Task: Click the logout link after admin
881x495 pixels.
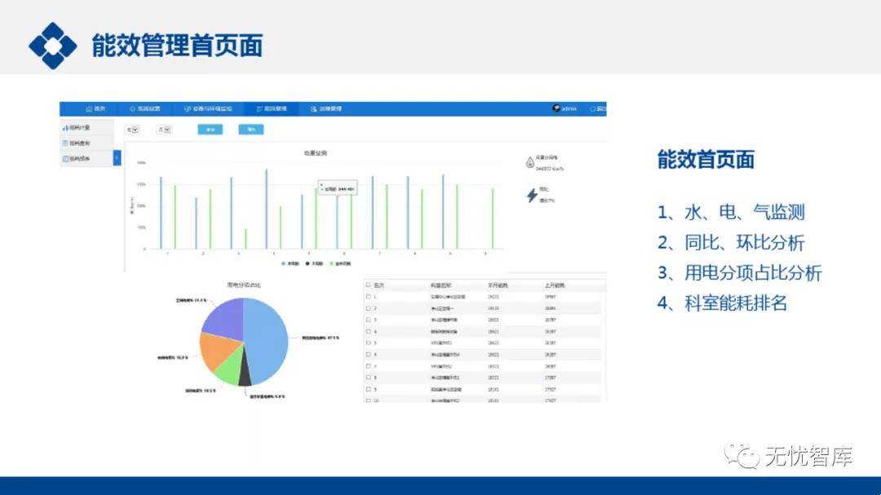Action: click(599, 109)
